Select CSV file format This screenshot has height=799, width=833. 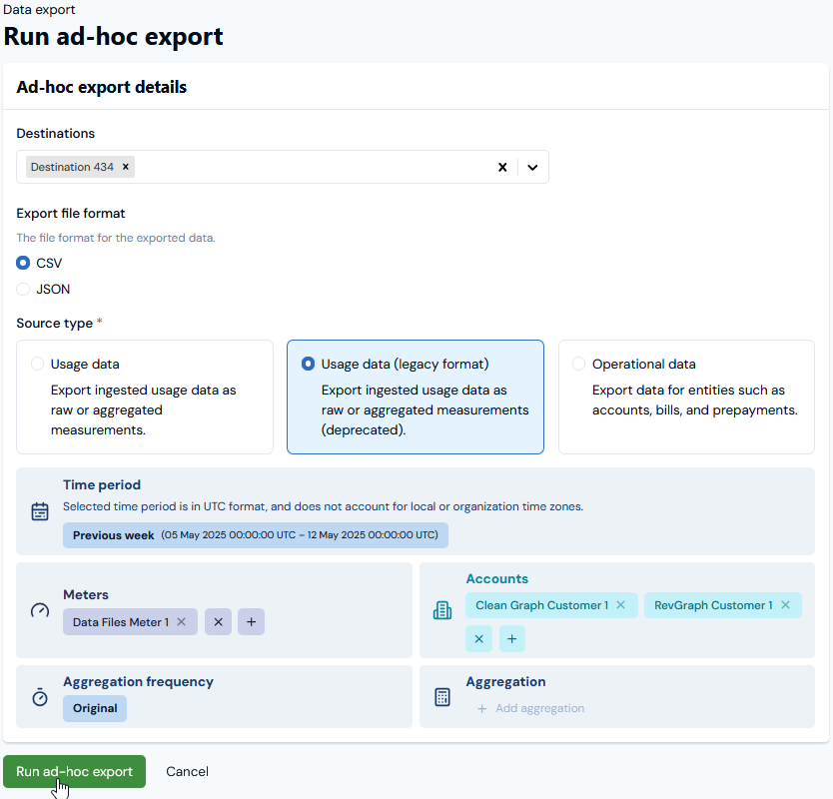coord(23,263)
